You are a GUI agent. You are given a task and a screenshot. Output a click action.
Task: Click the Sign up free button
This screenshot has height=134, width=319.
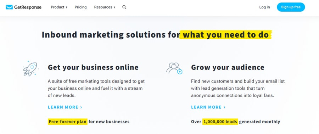tap(291, 7)
